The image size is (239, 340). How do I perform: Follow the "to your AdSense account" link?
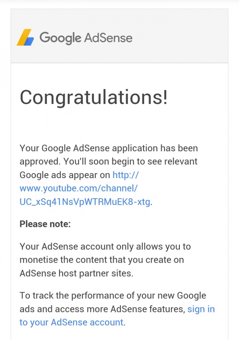point(71,322)
